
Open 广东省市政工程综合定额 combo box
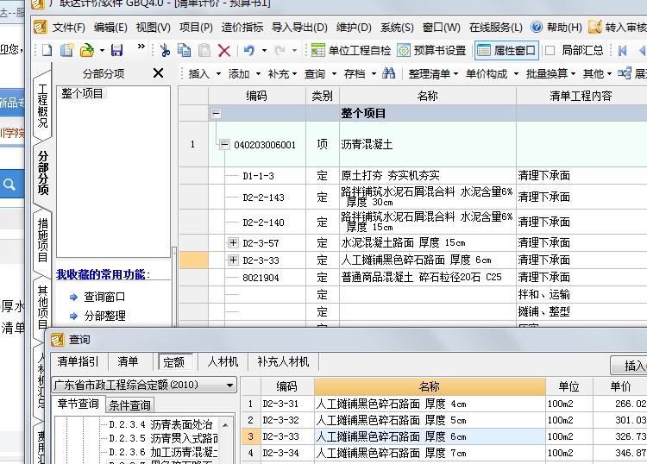coord(144,385)
